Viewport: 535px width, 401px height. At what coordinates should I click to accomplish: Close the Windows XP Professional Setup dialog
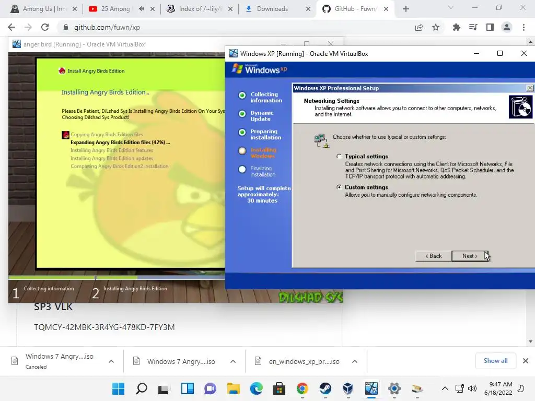pyautogui.click(x=530, y=88)
